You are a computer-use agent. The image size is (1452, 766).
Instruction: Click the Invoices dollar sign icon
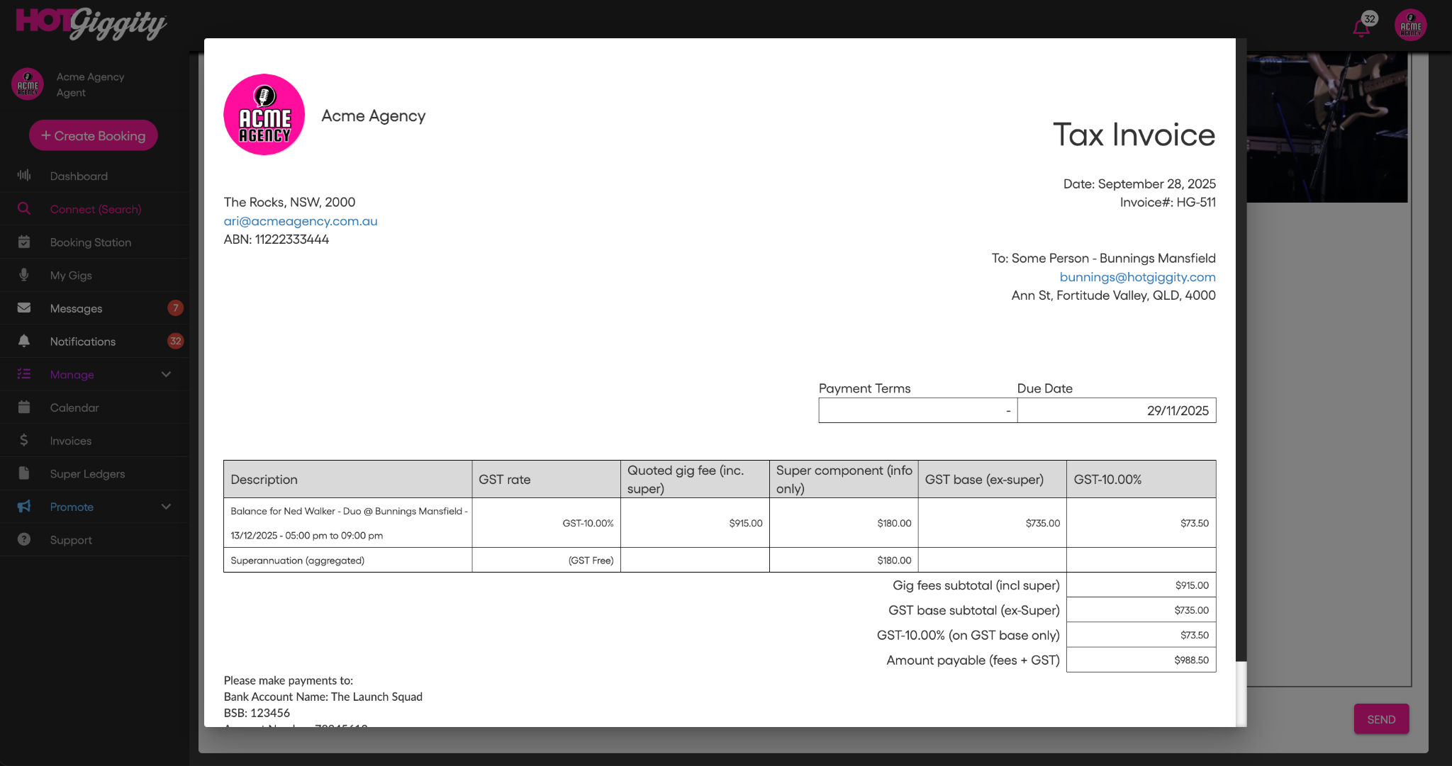24,440
